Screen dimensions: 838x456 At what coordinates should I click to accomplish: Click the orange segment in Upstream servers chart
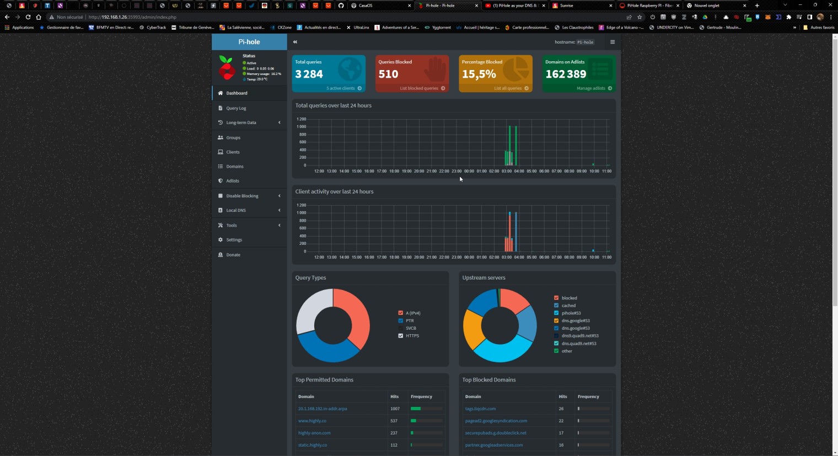[471, 330]
